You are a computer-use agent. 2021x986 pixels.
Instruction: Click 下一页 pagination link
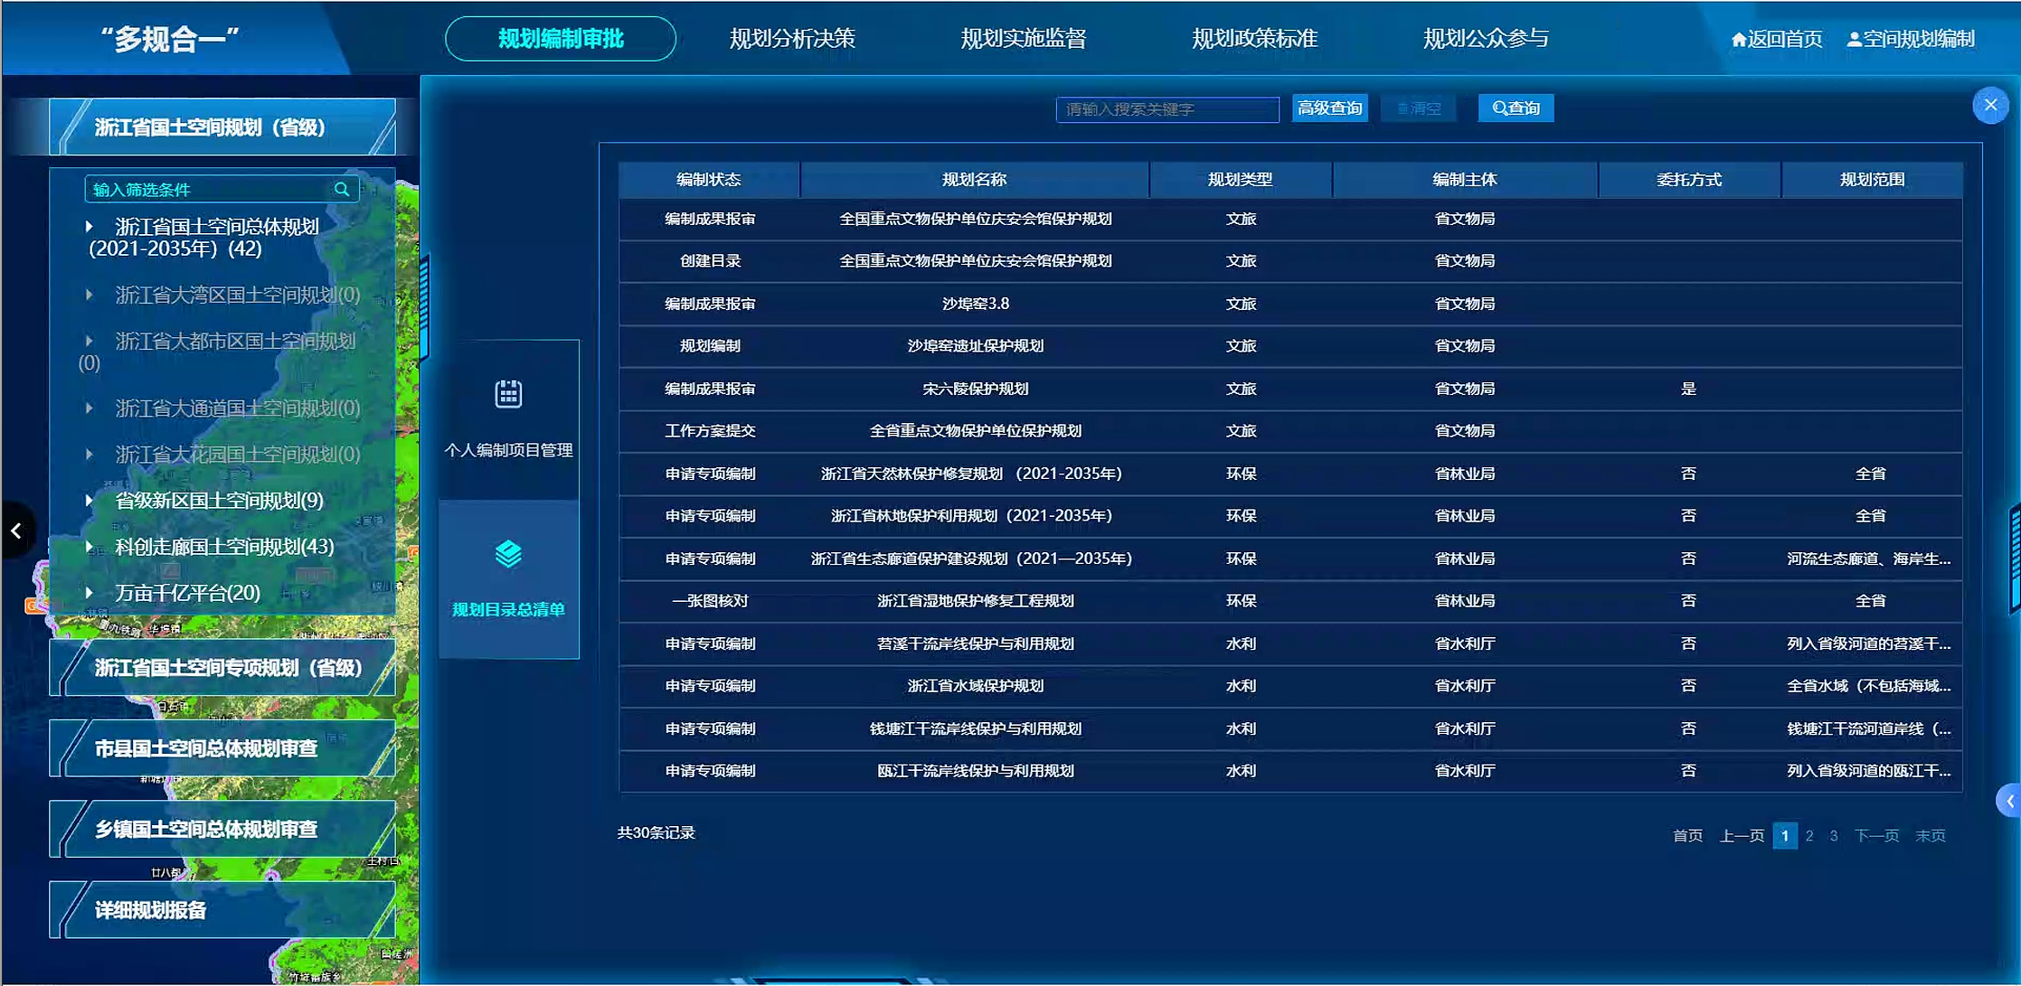pyautogui.click(x=1876, y=836)
